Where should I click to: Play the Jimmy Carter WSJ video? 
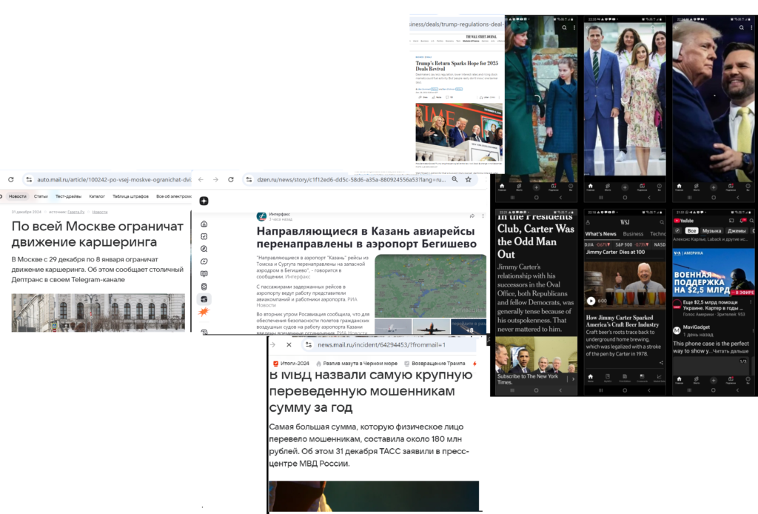[x=591, y=301]
